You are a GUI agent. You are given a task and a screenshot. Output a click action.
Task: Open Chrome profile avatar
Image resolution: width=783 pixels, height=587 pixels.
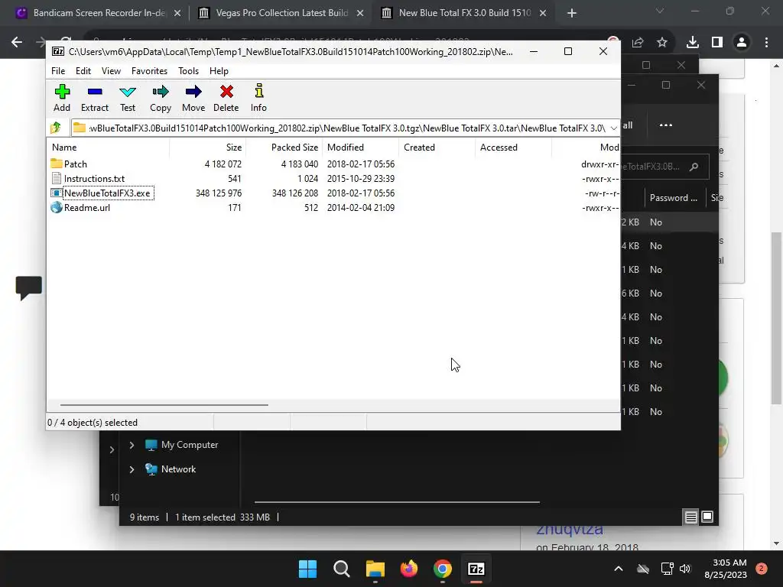tap(742, 43)
